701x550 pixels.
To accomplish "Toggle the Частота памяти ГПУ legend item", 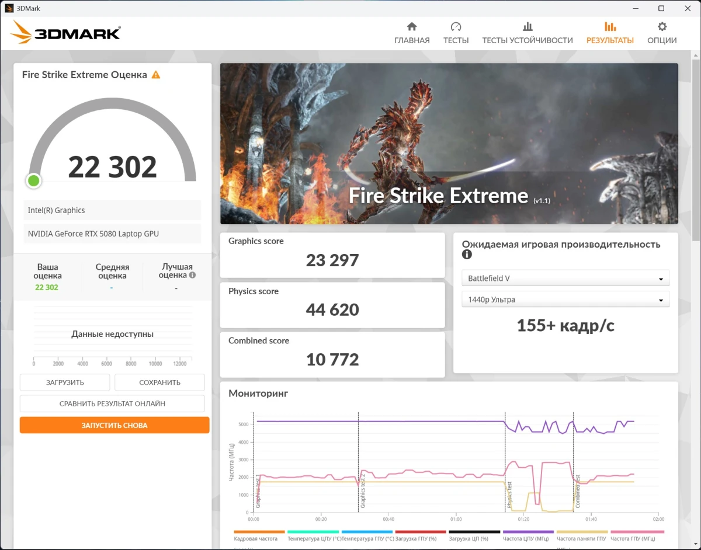I will tap(582, 538).
